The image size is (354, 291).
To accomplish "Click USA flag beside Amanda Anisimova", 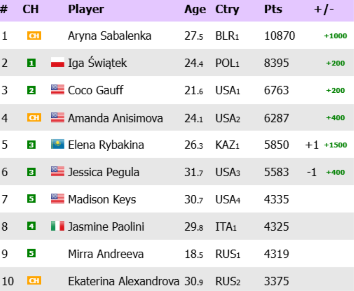I will click(57, 117).
